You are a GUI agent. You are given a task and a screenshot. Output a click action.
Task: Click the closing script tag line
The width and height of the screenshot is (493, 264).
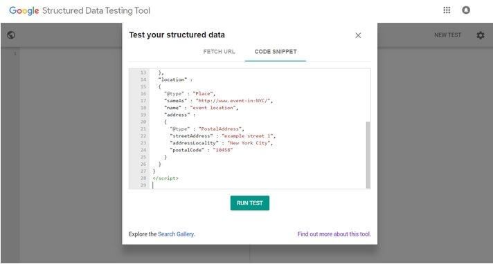(x=165, y=178)
